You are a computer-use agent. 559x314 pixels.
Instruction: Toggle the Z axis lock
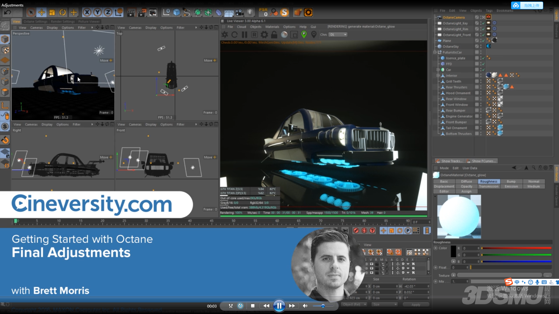point(108,12)
